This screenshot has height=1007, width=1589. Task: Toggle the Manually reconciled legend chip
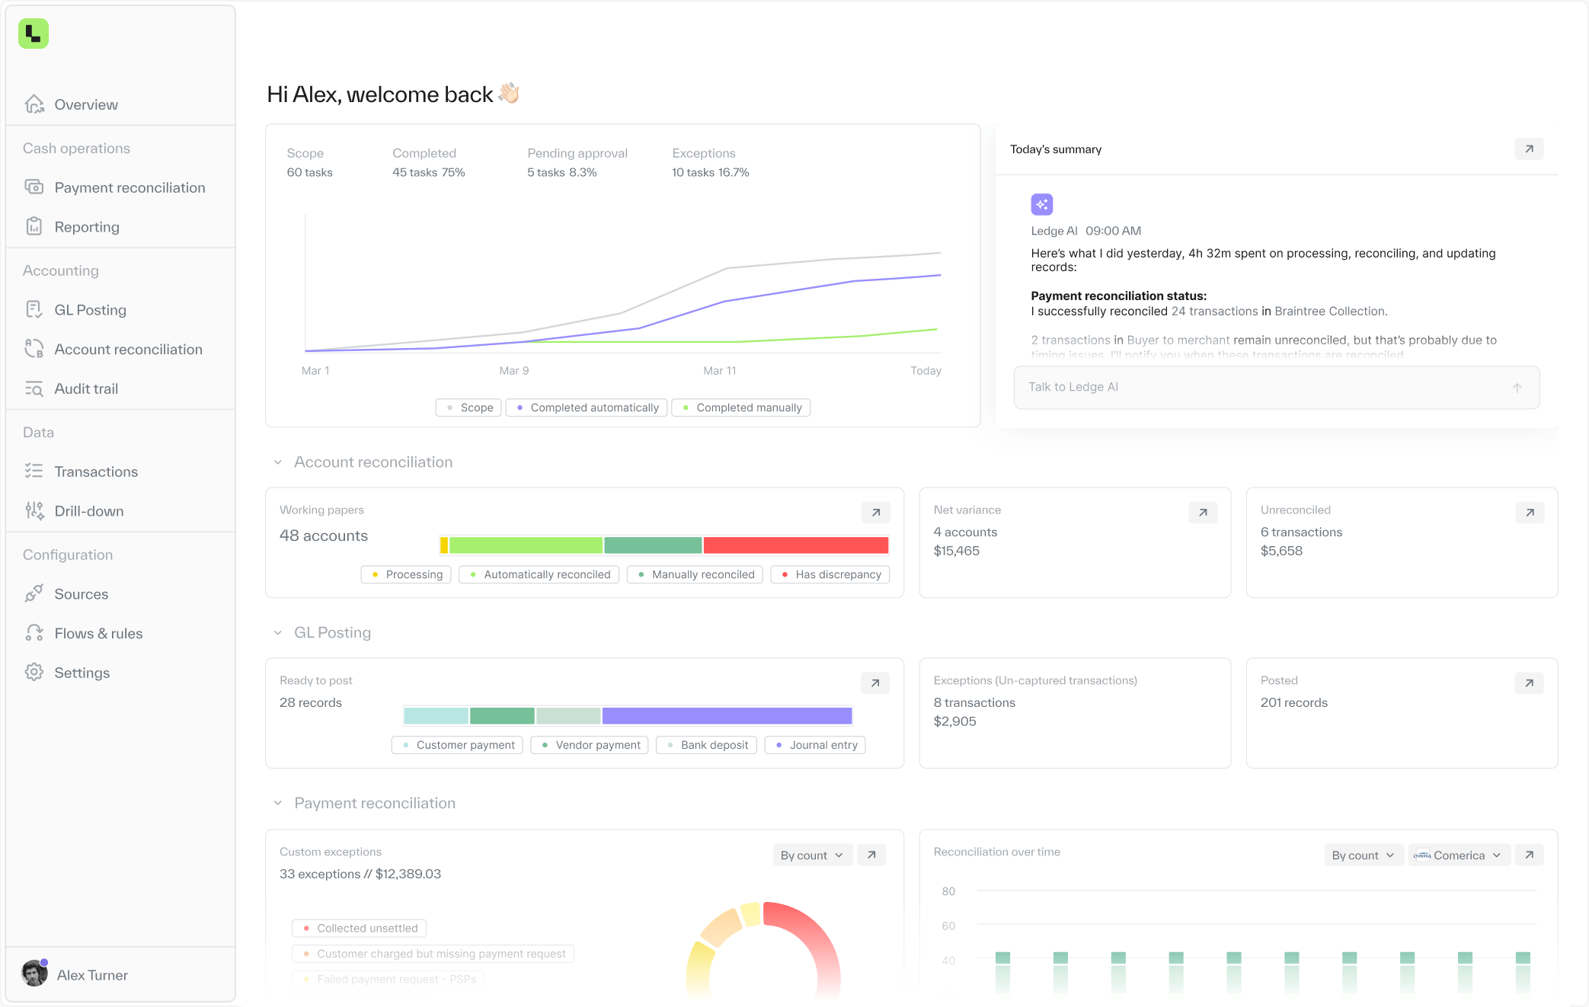[695, 574]
